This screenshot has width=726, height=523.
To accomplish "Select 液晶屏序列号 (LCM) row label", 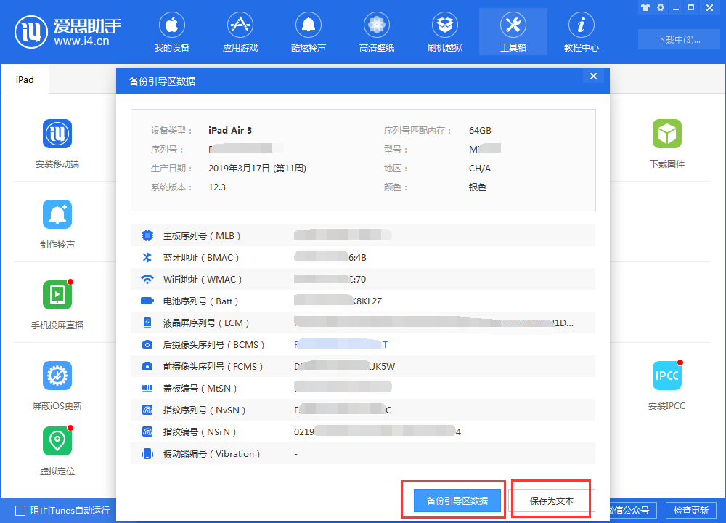I will point(206,323).
